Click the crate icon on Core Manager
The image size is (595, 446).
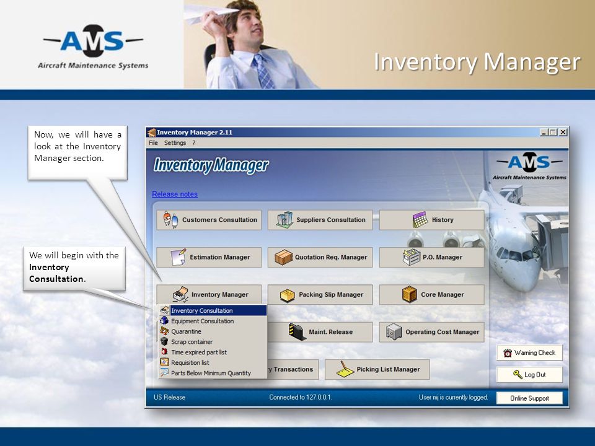click(x=410, y=295)
